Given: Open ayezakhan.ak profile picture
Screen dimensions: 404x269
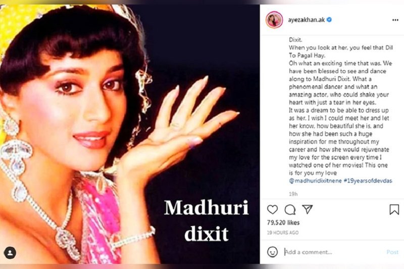Looking at the screenshot, I should (x=274, y=20).
